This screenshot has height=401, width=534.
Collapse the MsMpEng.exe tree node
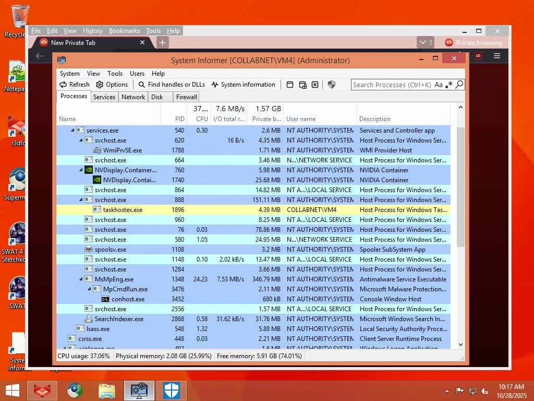tap(81, 279)
